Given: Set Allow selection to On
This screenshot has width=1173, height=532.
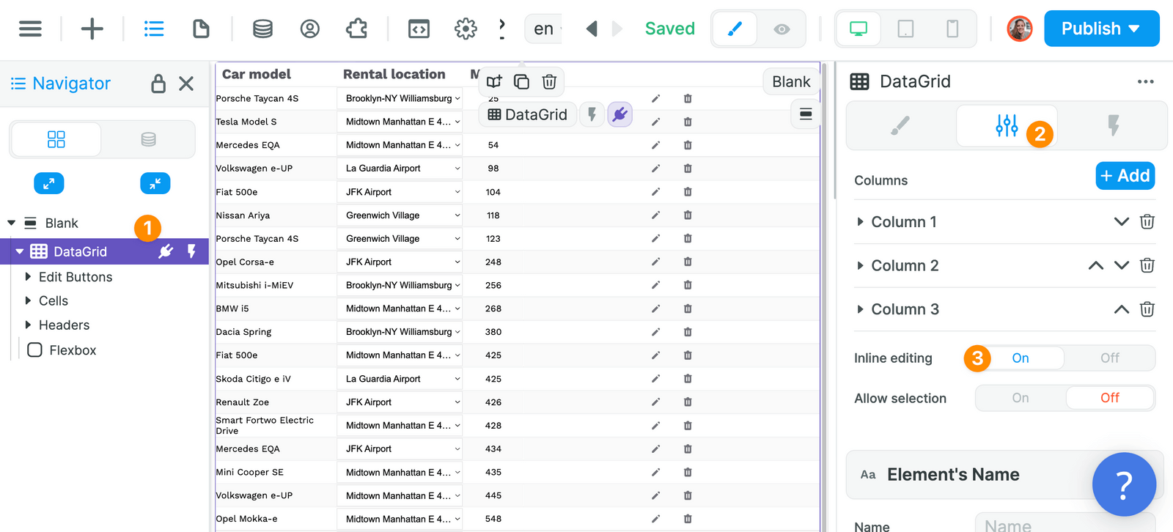Looking at the screenshot, I should pyautogui.click(x=1021, y=398).
